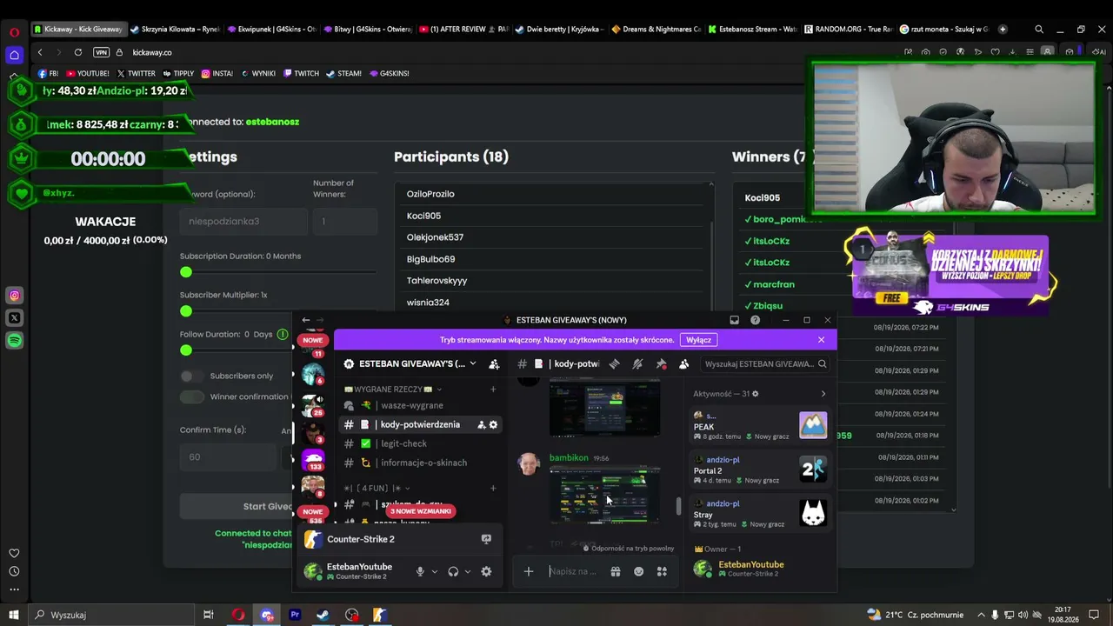Open Steam from the Windows taskbar
1113x626 pixels.
click(323, 615)
